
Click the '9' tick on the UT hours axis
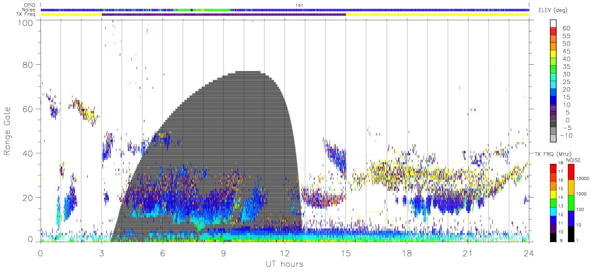pyautogui.click(x=224, y=252)
